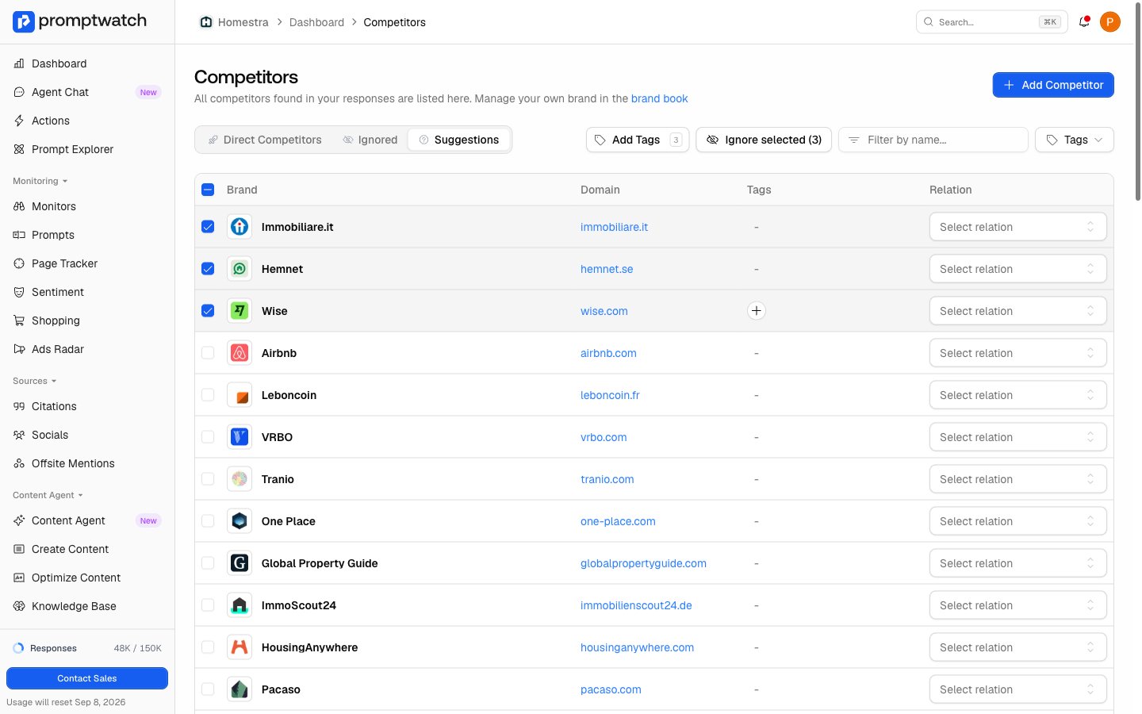Expand the Tags filter dropdown
This screenshot has width=1142, height=714.
[x=1074, y=140]
